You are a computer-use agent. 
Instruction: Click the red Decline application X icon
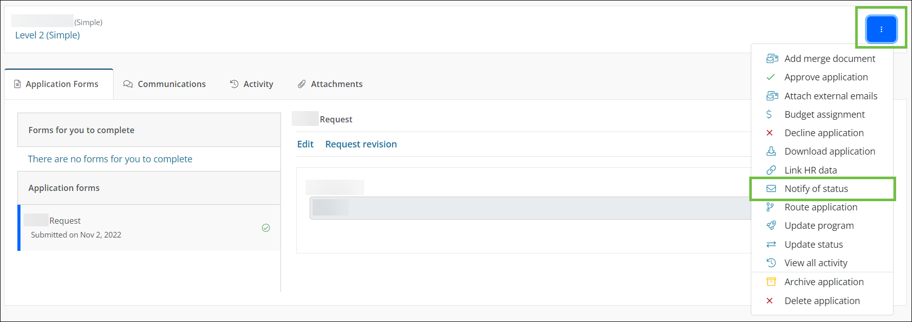[770, 133]
